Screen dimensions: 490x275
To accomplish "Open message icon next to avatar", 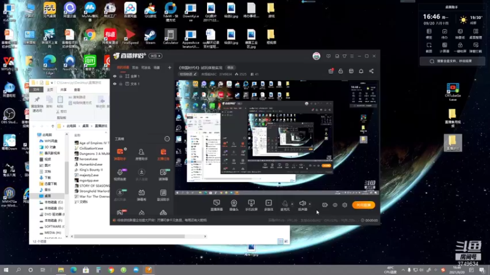I will pyautogui.click(x=328, y=56).
